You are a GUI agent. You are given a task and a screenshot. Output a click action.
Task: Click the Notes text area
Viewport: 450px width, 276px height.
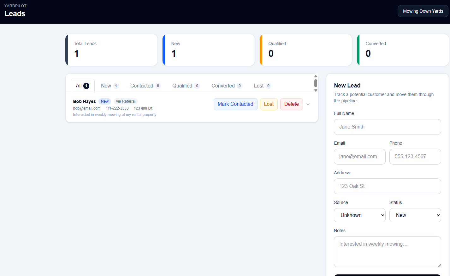(387, 251)
